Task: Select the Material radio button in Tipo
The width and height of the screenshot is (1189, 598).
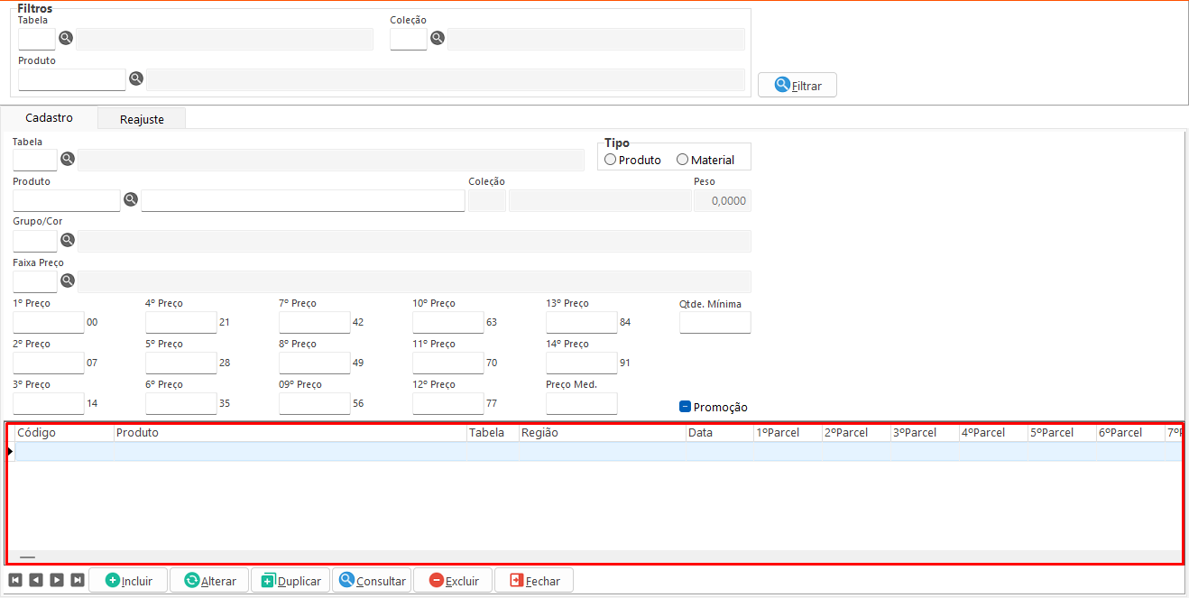Action: click(683, 160)
